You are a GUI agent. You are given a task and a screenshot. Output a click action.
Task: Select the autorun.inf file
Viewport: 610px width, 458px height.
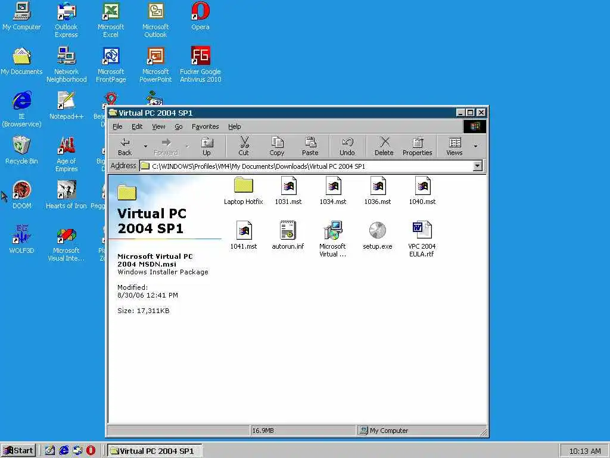[288, 235]
